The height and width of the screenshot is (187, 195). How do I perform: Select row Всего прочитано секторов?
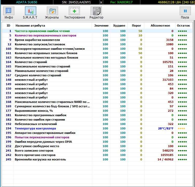coord(97,155)
